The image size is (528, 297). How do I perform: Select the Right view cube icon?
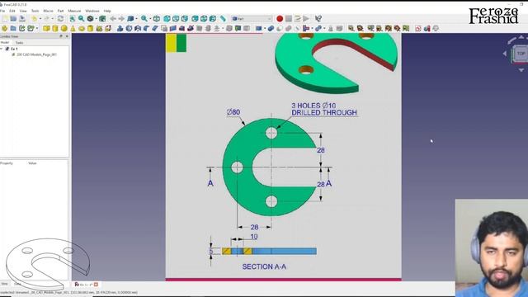click(185, 18)
